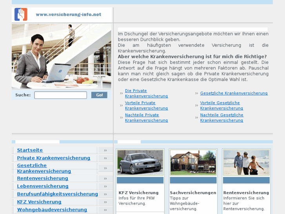The height and width of the screenshot is (214, 285).
Task: Click the KFZ Versicherung card heading
Action: (138, 193)
